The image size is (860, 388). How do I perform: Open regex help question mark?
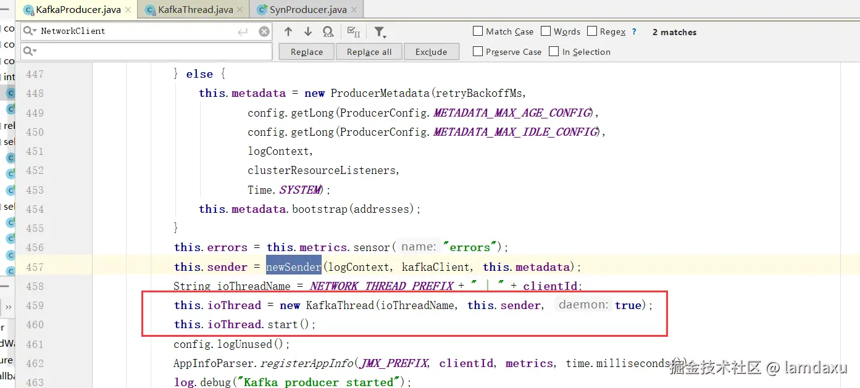tap(634, 31)
